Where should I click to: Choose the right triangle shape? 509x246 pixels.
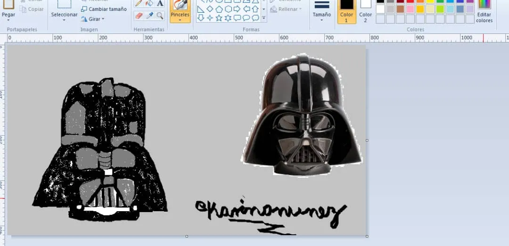(x=201, y=9)
